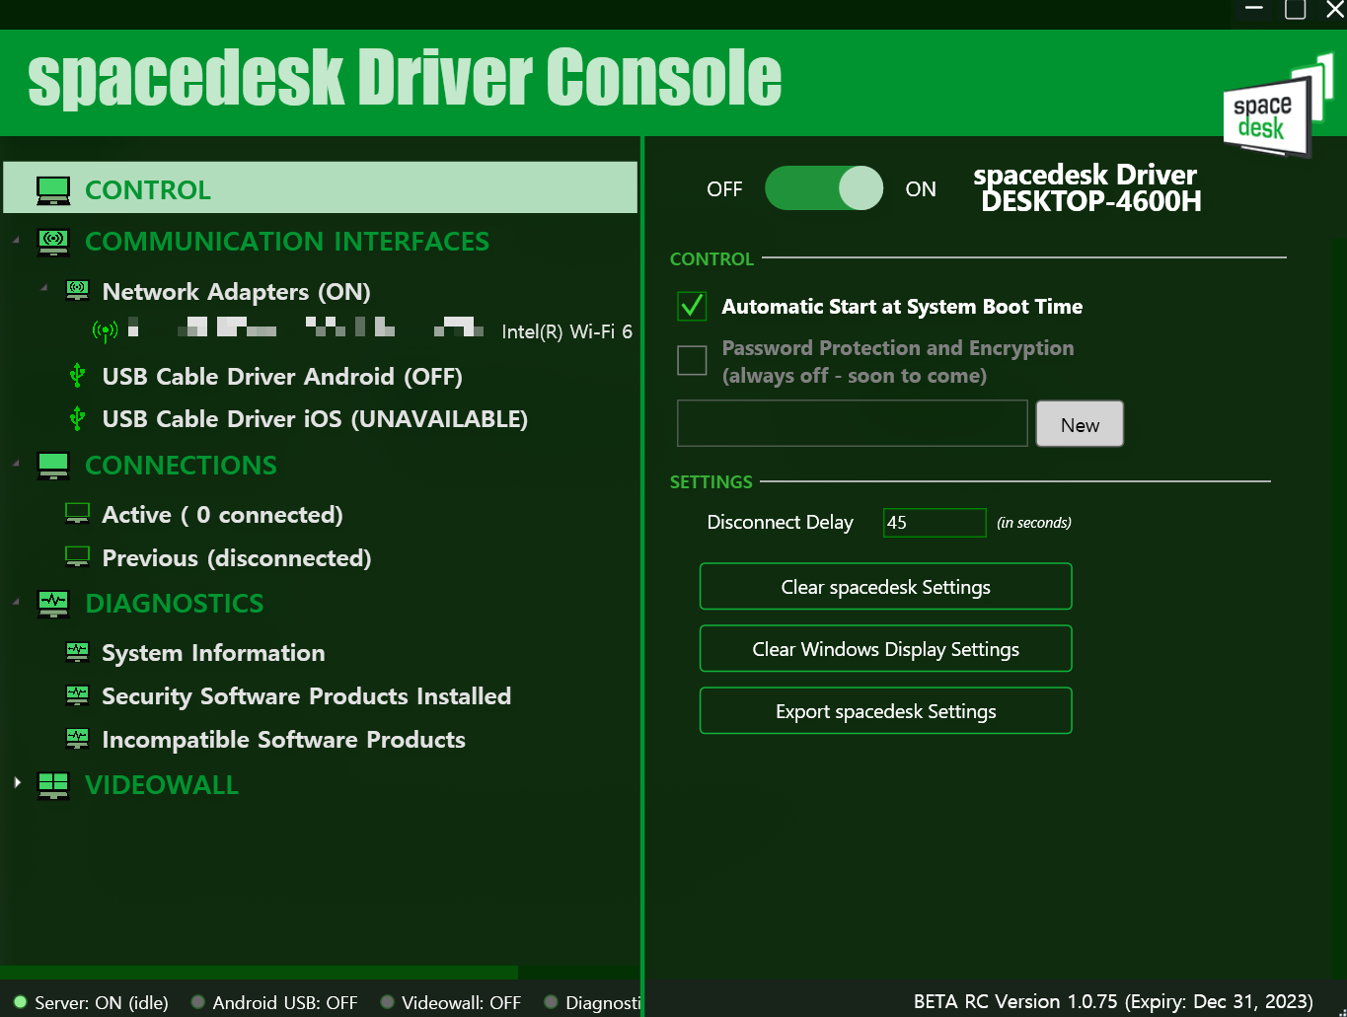Click the USB icon for iOS driver
1347x1017 pixels.
coord(77,419)
